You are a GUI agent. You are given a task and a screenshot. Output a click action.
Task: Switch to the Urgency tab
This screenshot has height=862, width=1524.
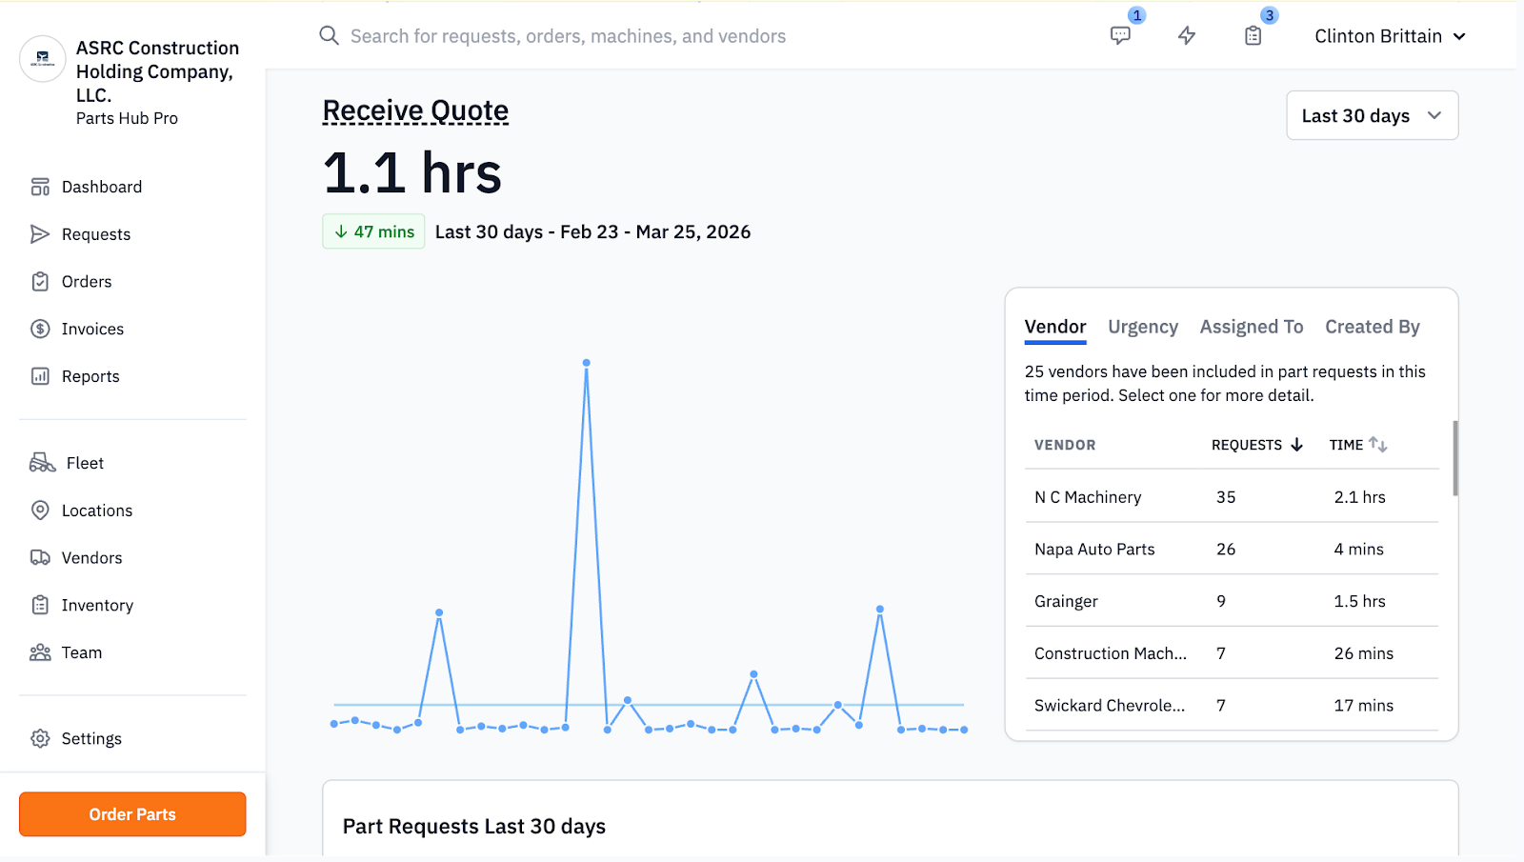(x=1143, y=327)
